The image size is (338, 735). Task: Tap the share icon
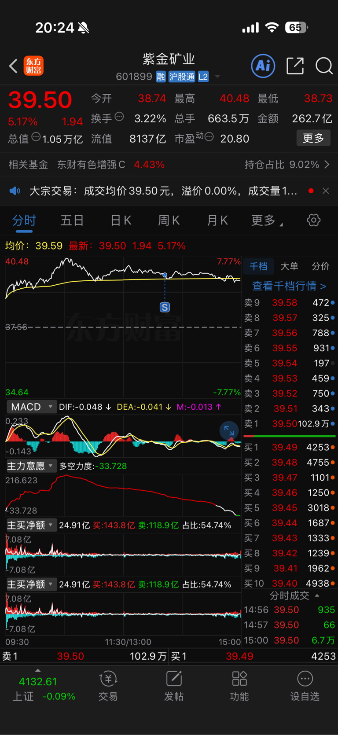[x=295, y=66]
